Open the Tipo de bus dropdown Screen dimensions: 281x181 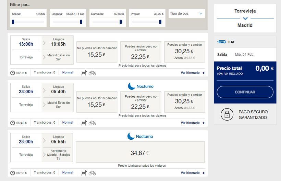(187, 14)
